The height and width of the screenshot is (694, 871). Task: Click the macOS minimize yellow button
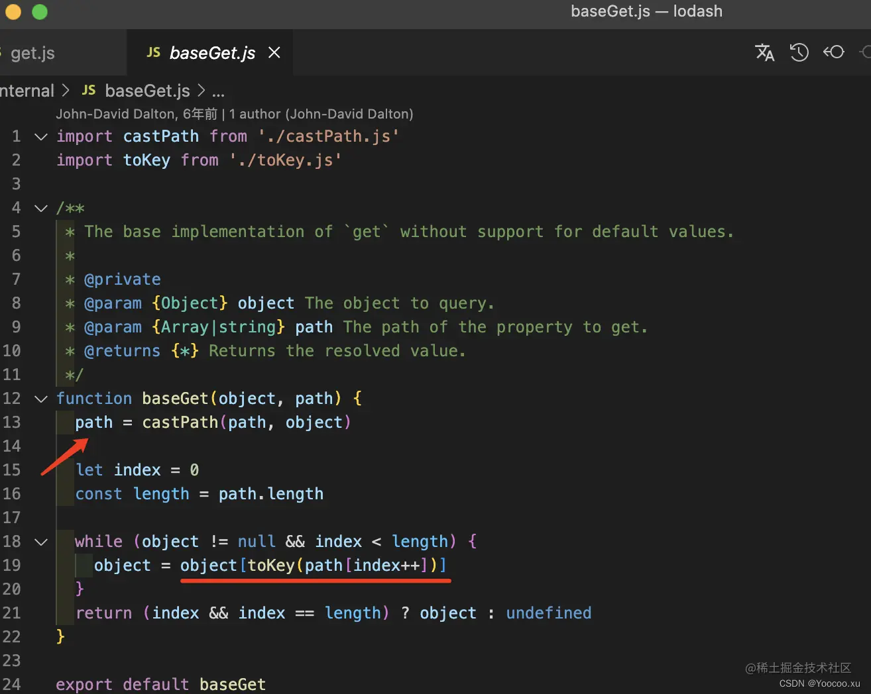pyautogui.click(x=13, y=12)
